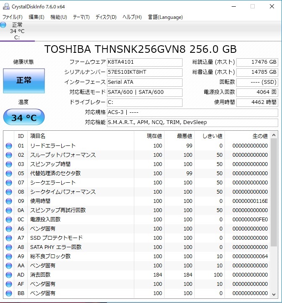Viewport: 282px width, 303px height.
Task: Click status orb for row A7 SSD プロテクトモード
Action: pyautogui.click(x=9, y=238)
